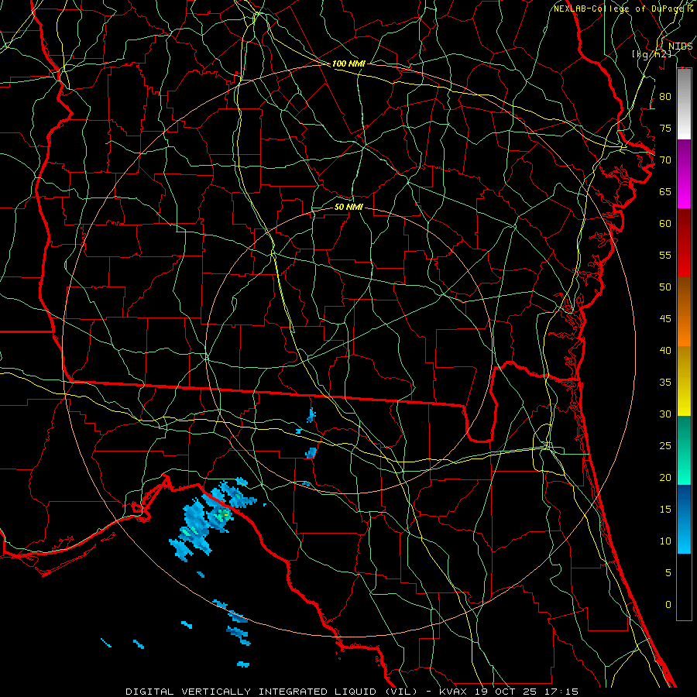
Task: Click the legend value 60
Action: (665, 224)
